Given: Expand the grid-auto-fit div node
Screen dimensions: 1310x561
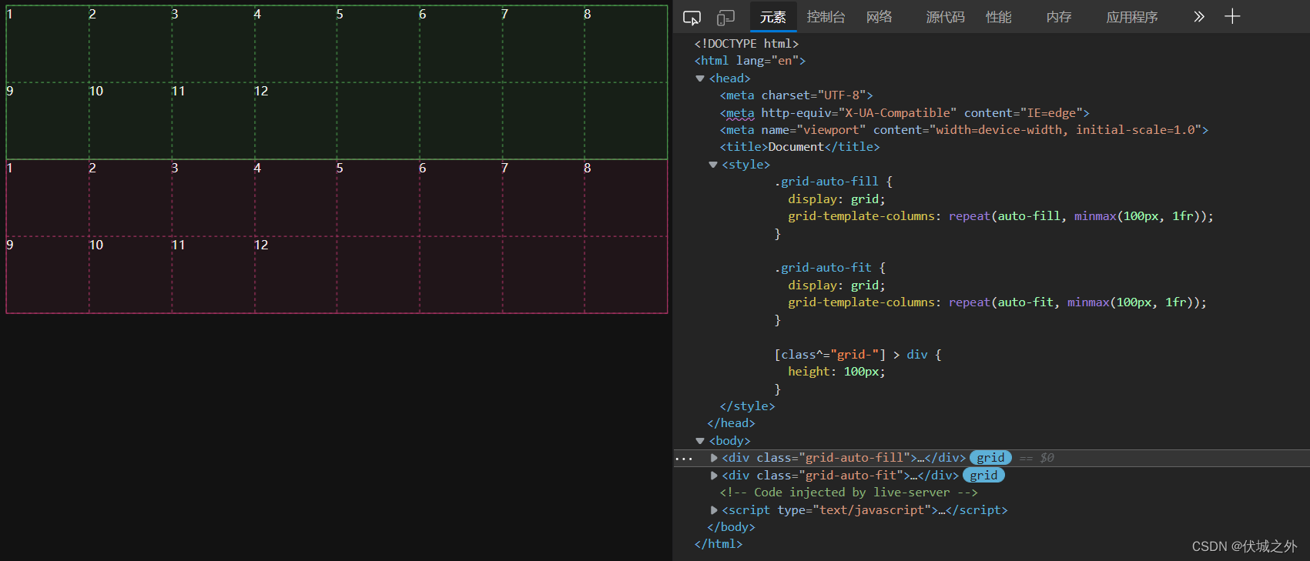Looking at the screenshot, I should click(x=714, y=476).
